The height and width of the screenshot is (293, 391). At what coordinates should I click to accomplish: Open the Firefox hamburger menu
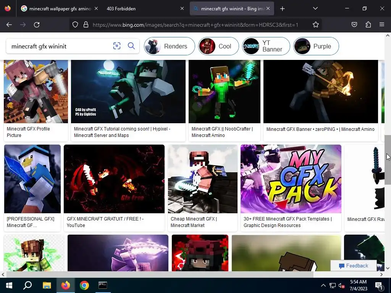point(382,25)
